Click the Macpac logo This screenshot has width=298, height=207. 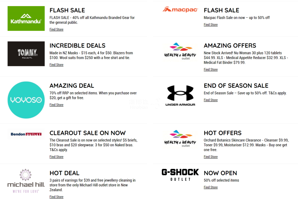pyautogui.click(x=180, y=10)
